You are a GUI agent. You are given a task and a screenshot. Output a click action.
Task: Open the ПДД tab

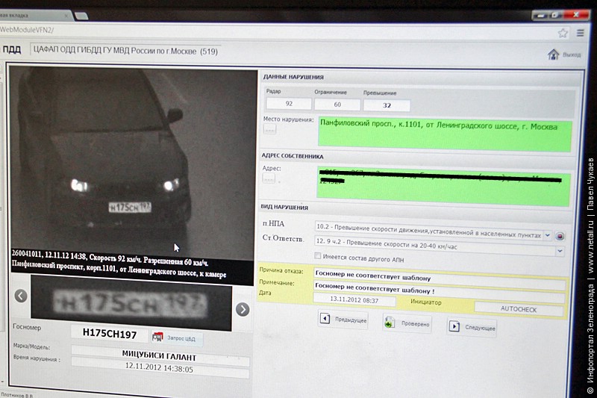(x=12, y=51)
